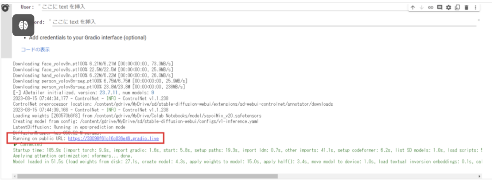Mirror cell in tab icon

(x=457, y=8)
